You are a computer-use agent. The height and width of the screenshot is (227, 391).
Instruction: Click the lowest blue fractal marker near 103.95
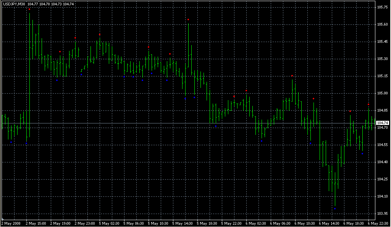pos(335,209)
